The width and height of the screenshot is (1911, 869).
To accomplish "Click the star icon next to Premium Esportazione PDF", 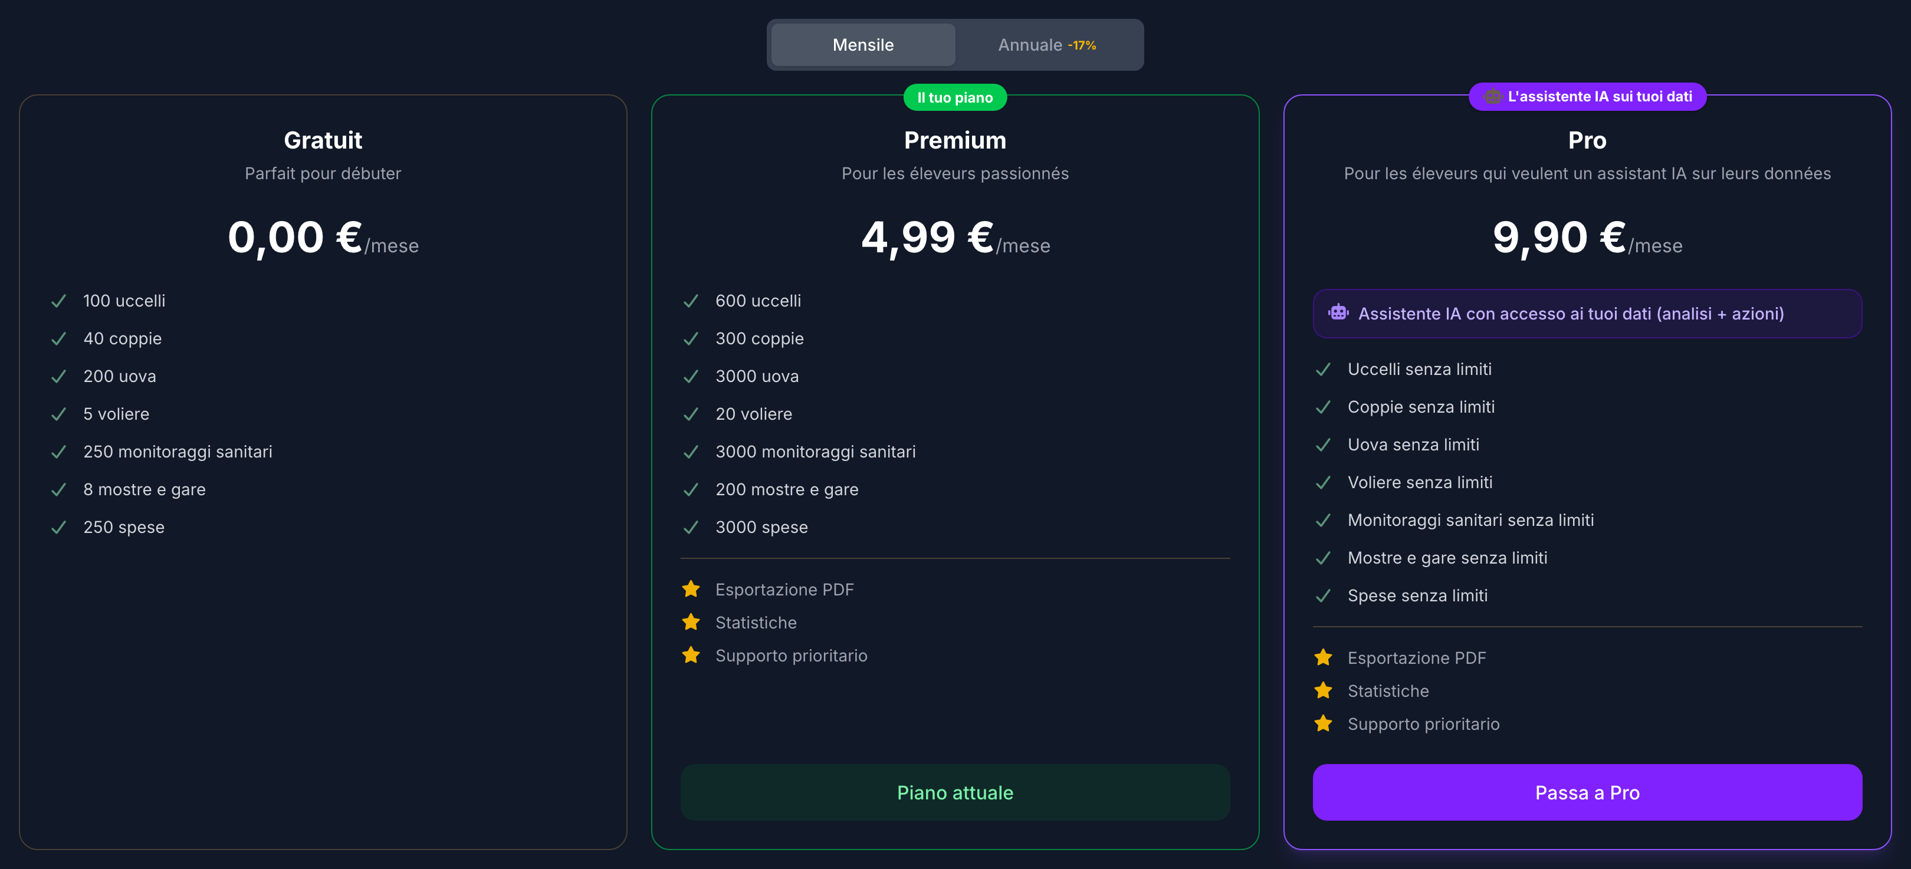I will tap(691, 589).
